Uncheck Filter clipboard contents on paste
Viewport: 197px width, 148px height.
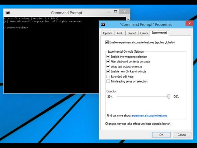109,62
